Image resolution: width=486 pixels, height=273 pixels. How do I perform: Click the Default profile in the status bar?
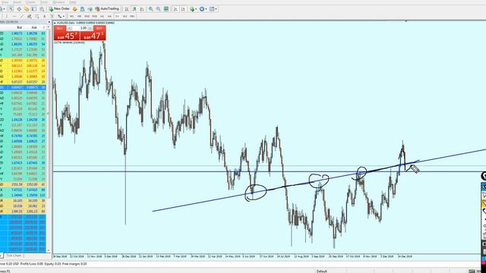point(322,271)
